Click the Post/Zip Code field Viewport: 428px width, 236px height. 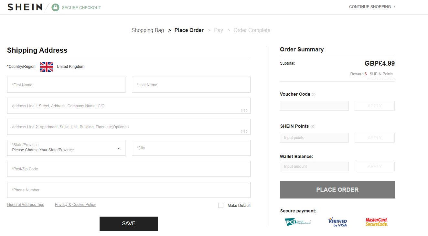coord(129,169)
